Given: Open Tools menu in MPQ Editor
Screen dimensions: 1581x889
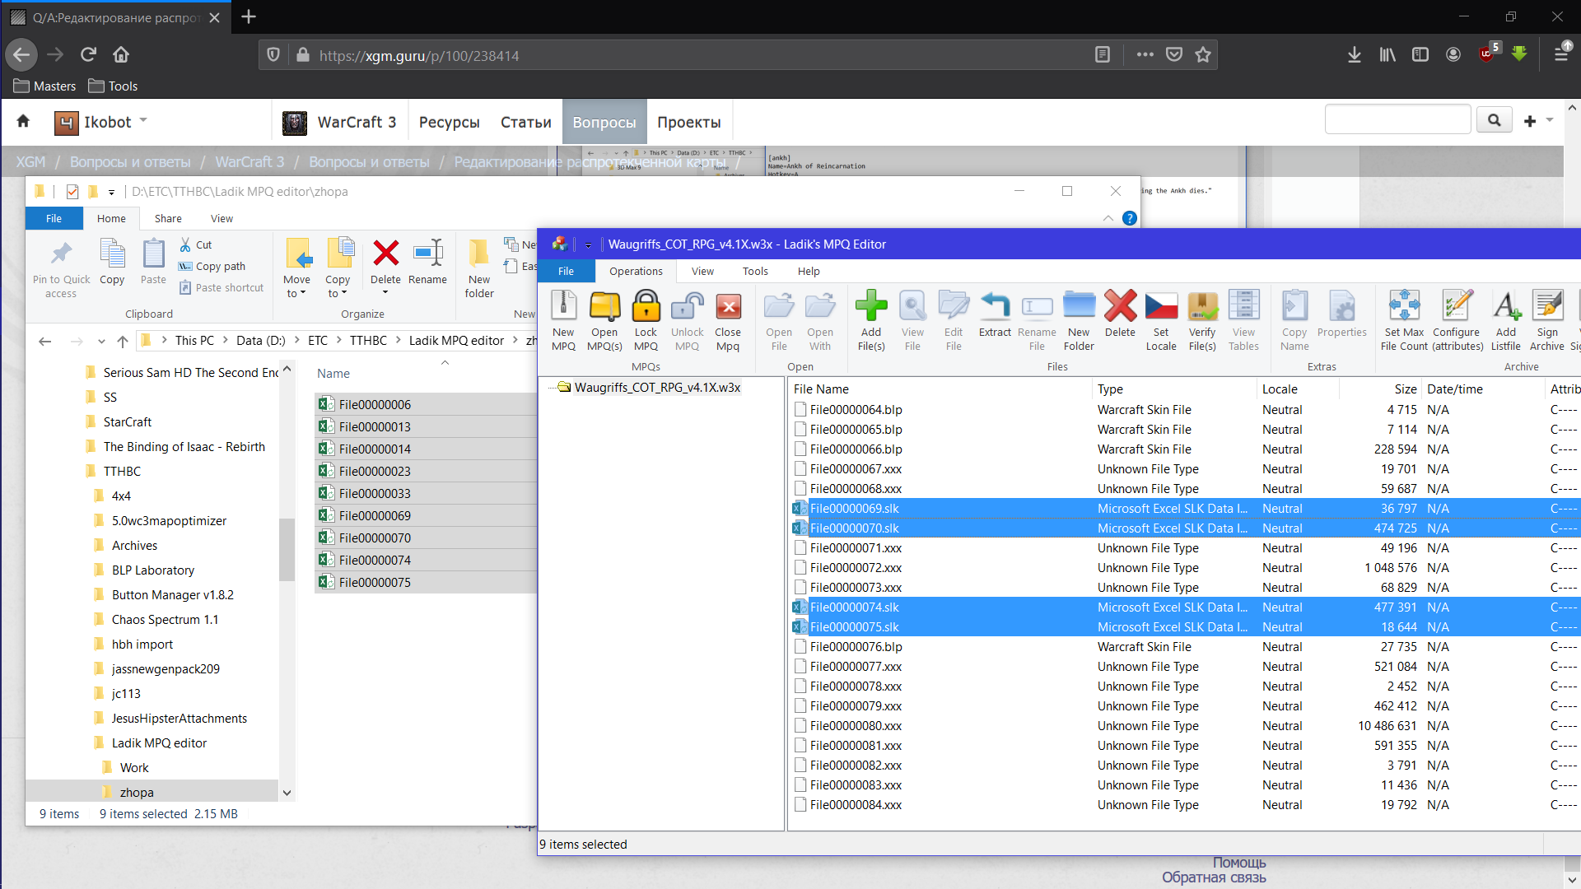Looking at the screenshot, I should [x=755, y=271].
